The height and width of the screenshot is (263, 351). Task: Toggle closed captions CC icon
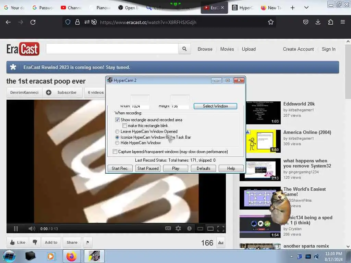(168, 228)
